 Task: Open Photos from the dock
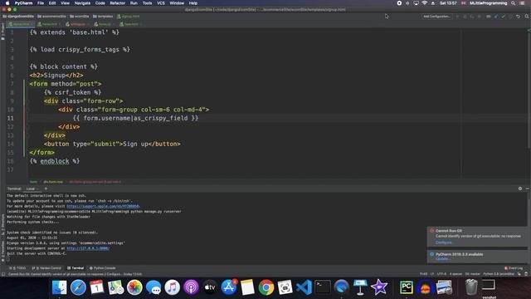tap(134, 287)
